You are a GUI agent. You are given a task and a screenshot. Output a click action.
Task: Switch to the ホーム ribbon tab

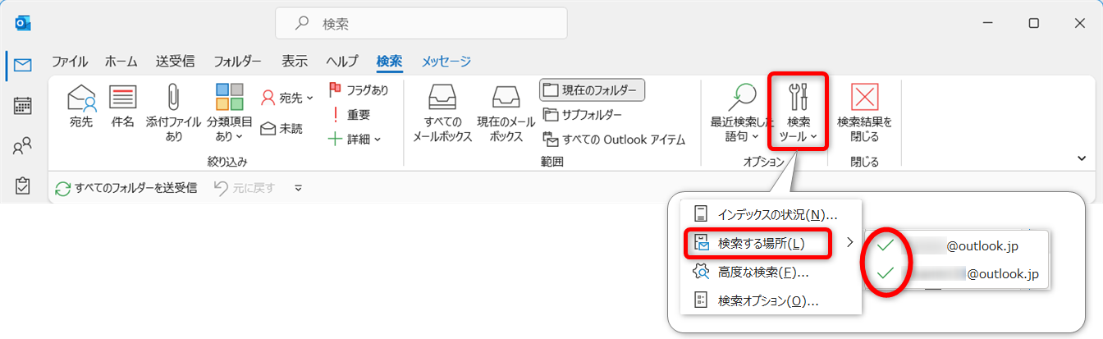pos(121,62)
